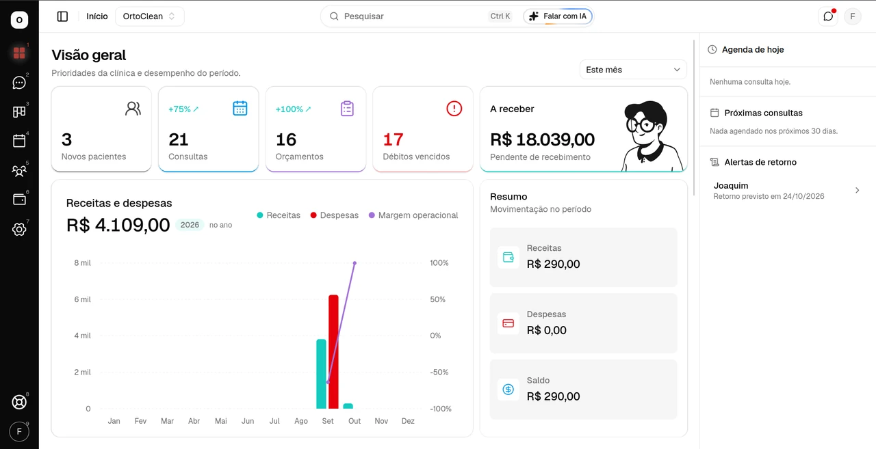The height and width of the screenshot is (449, 876).
Task: Click the sparkle icon in Falar com IA
Action: point(534,16)
